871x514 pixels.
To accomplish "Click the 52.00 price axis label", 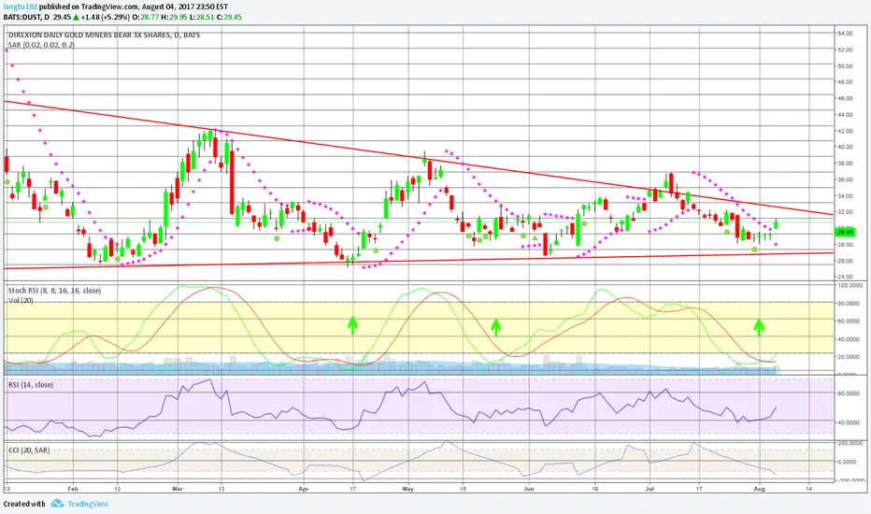I will 845,50.
